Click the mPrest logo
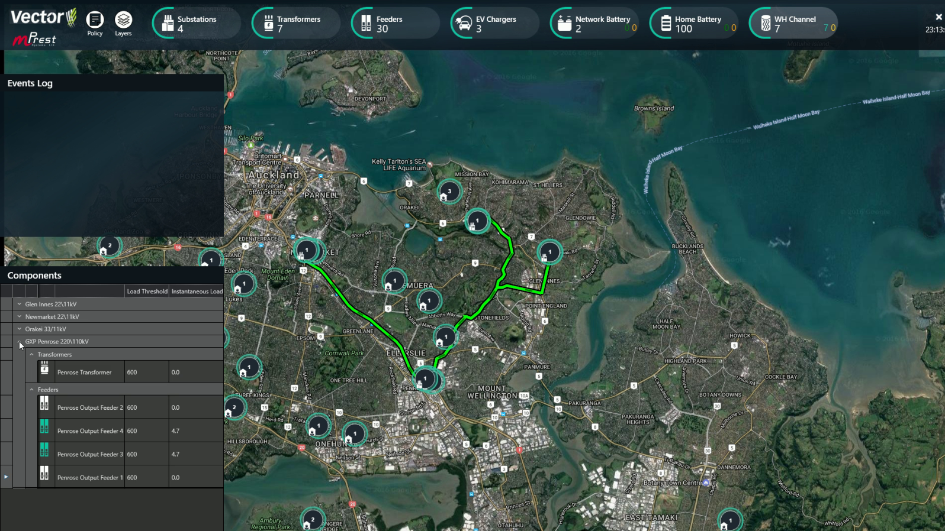Viewport: 945px width, 531px height. (x=34, y=39)
